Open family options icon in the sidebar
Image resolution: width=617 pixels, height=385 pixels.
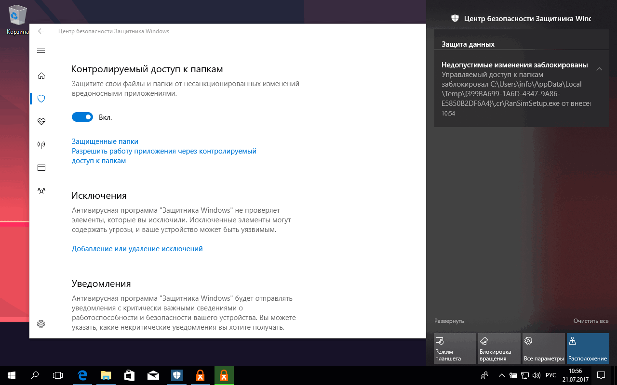[41, 191]
